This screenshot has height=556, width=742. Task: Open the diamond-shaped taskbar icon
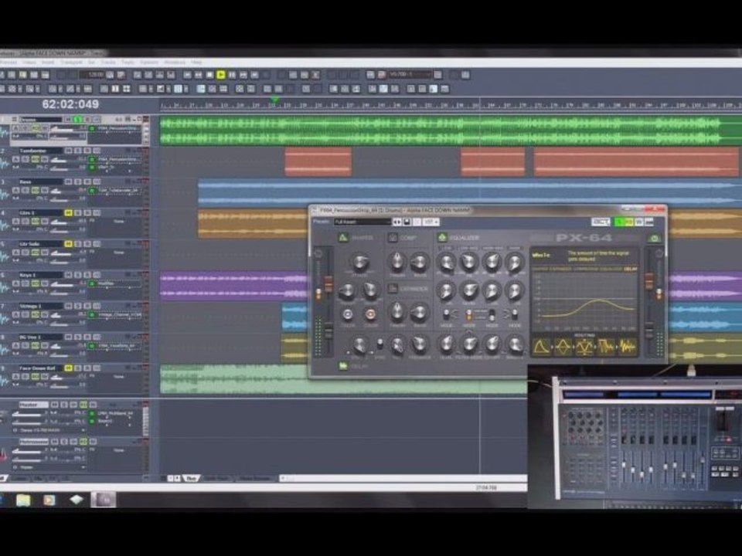coord(77,500)
